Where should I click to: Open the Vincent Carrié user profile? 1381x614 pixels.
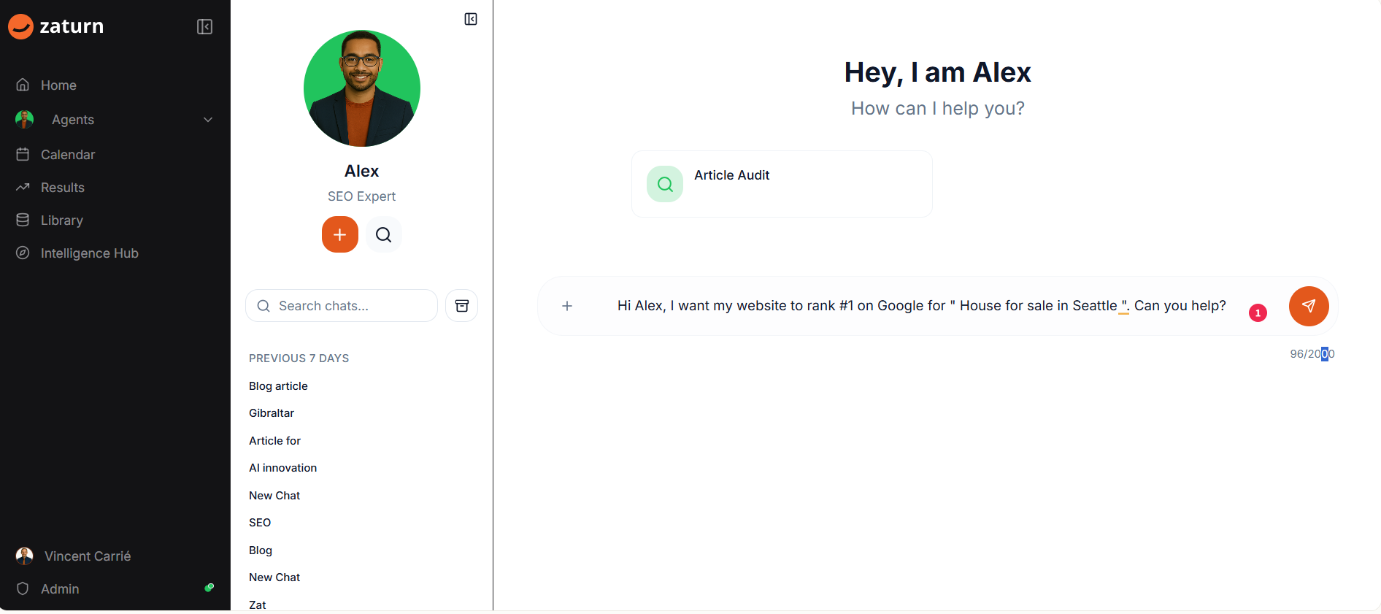click(88, 556)
